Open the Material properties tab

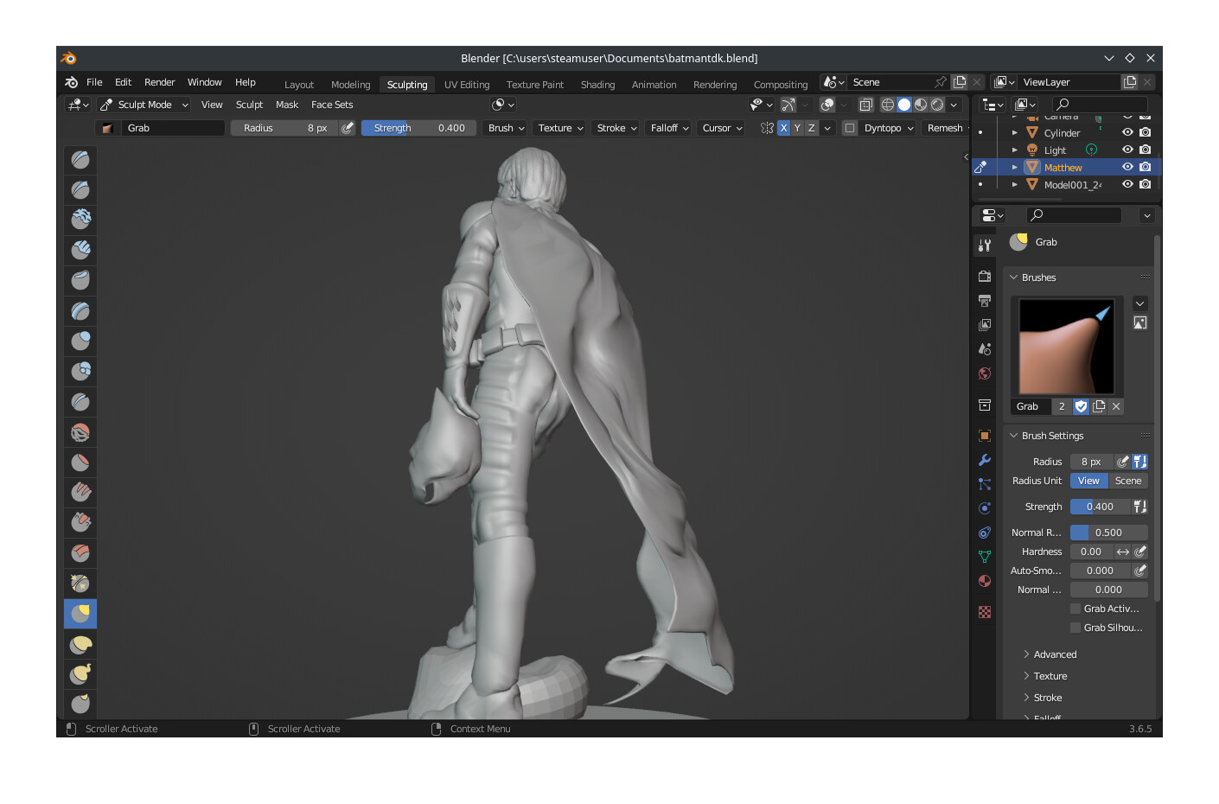click(x=985, y=581)
